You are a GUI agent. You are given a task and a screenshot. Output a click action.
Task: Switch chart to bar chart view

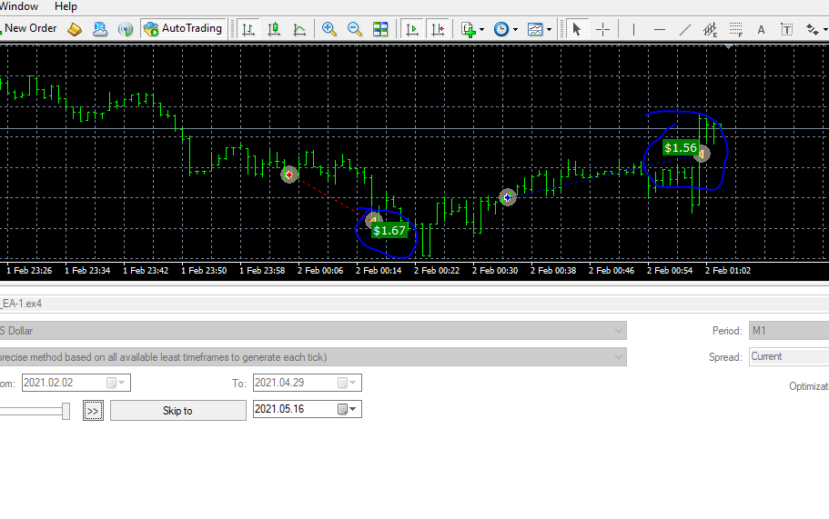point(248,29)
